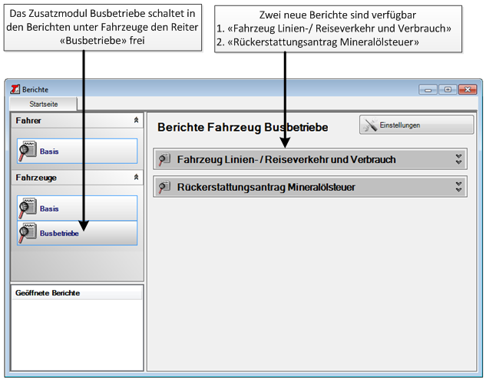The image size is (486, 383).
Task: Collapse the Fahrzeuge section with its chevron
Action: (x=136, y=178)
